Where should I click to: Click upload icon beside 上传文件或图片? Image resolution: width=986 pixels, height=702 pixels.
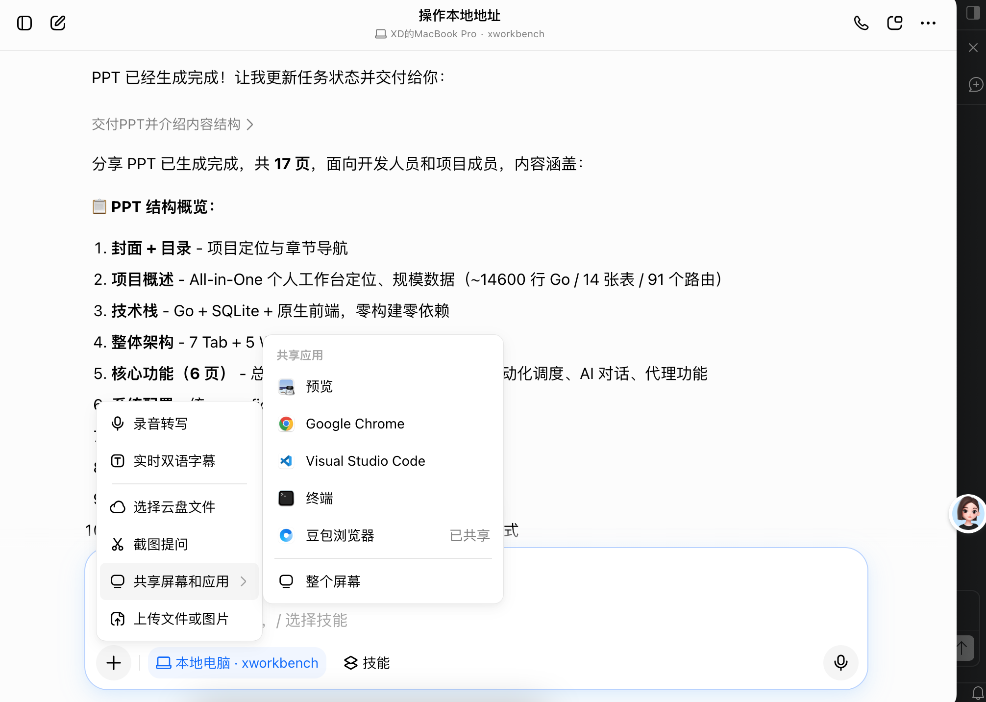[x=118, y=619]
